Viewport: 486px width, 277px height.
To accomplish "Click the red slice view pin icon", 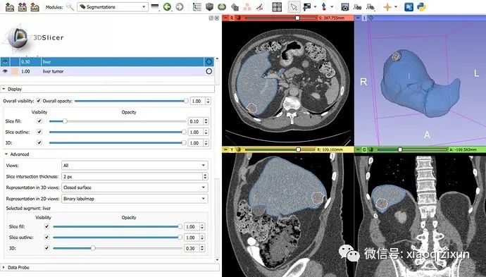I will point(226,18).
